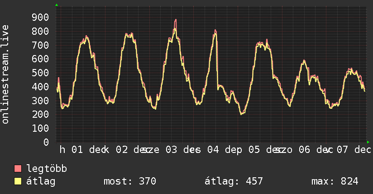
Task: Click the 'átlag: 457' average value
Action: tap(234, 181)
